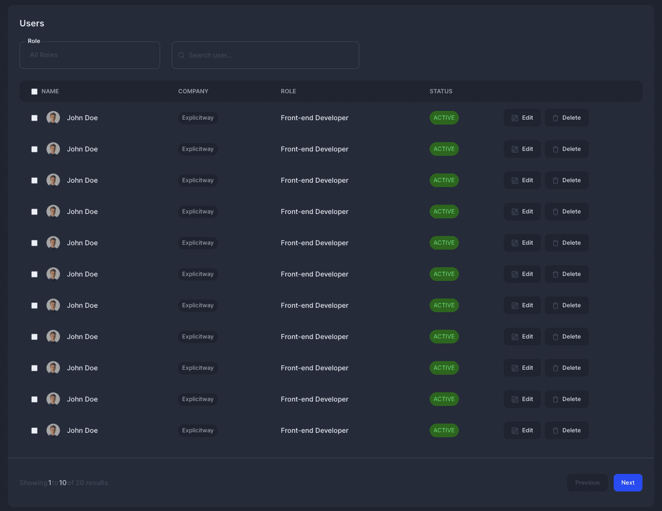
Task: Check the checkbox for the first John Doe row
Action: pyautogui.click(x=34, y=118)
